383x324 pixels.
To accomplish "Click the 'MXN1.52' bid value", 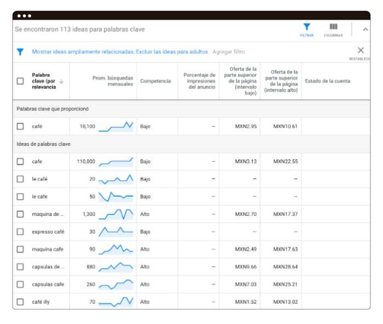I will pos(246,302).
